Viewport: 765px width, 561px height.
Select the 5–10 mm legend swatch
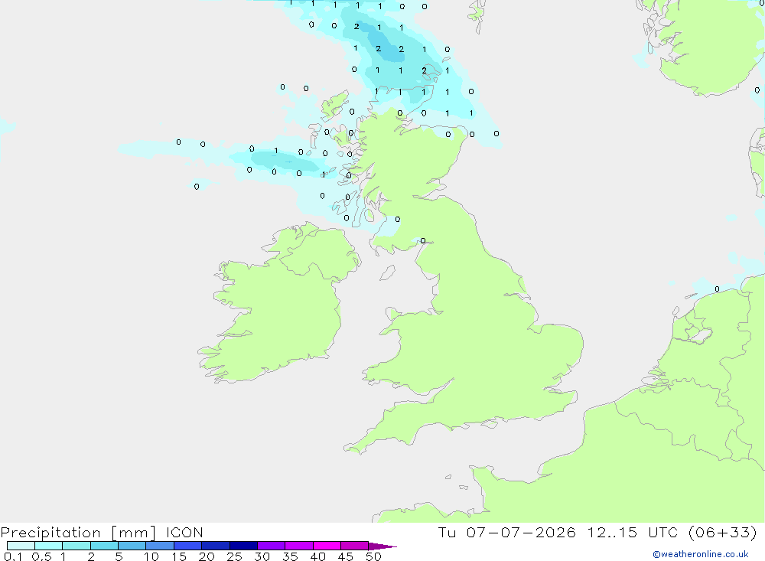(132, 546)
